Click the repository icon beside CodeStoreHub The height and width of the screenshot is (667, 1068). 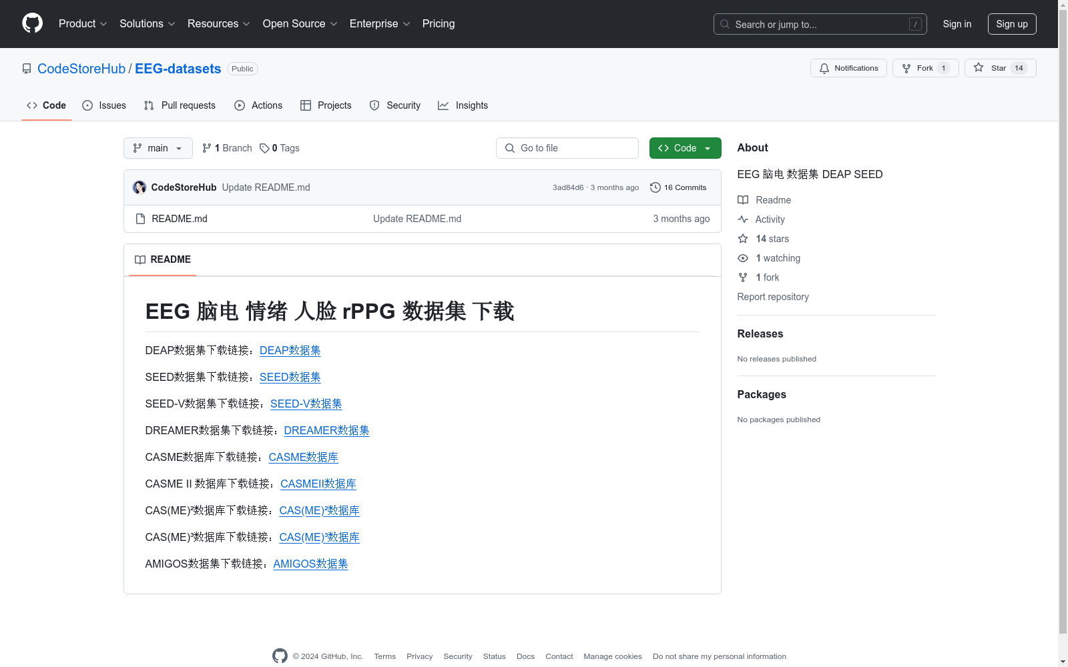[27, 69]
